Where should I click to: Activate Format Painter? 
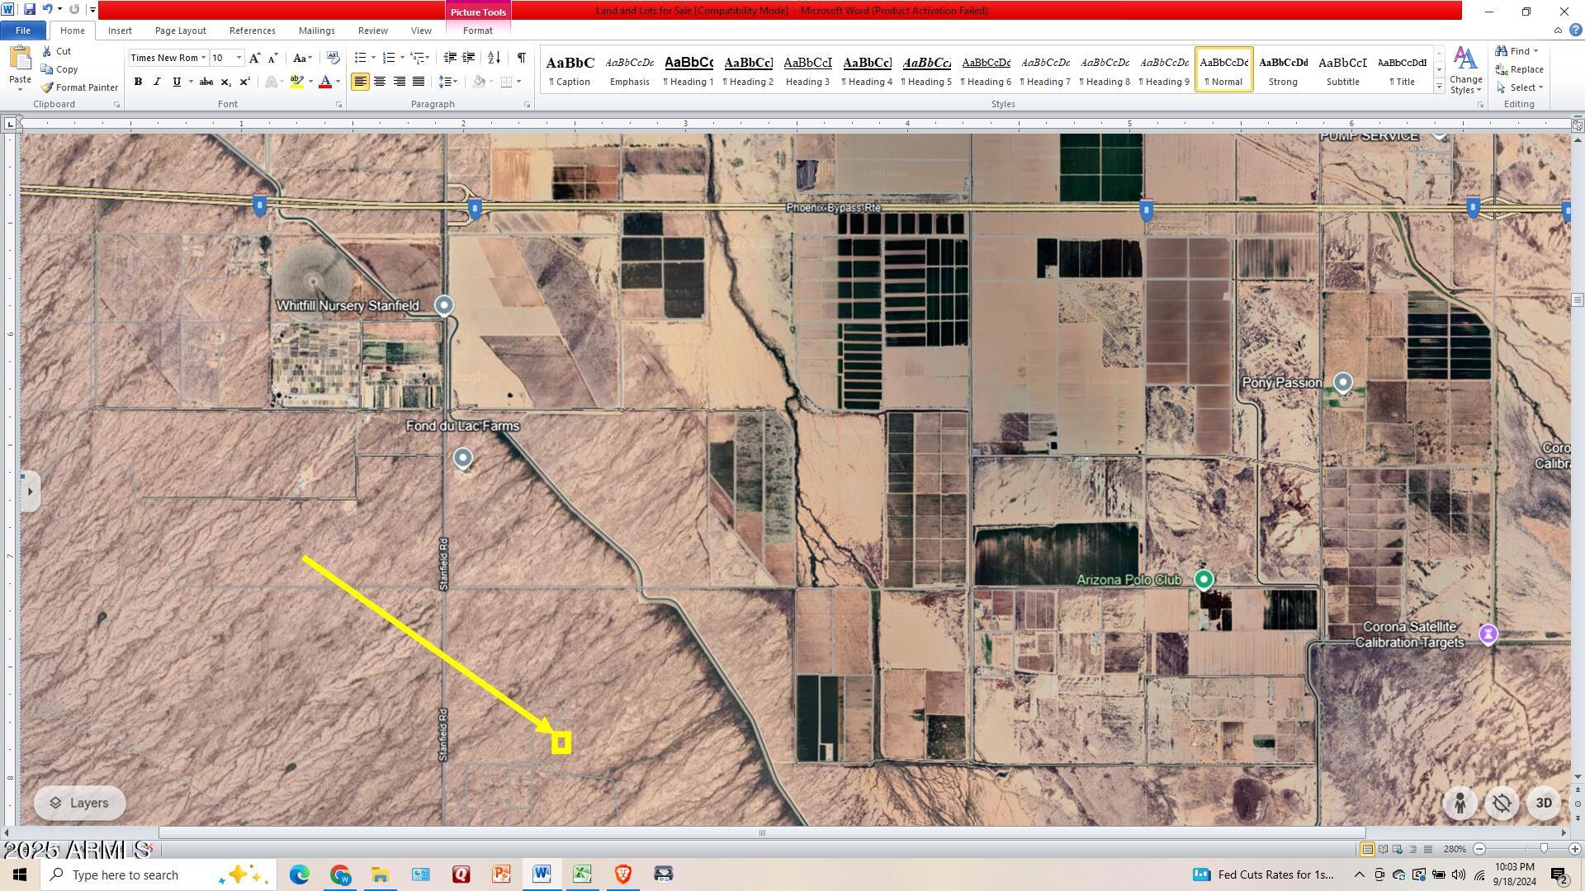pyautogui.click(x=79, y=87)
